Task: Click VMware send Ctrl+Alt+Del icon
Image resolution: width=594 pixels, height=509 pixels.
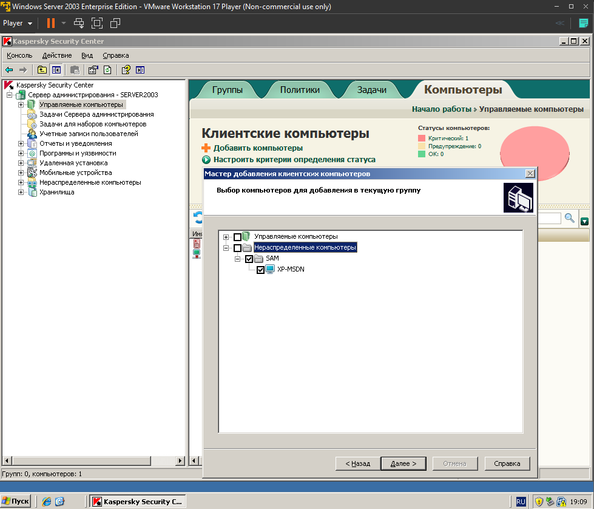Action: click(79, 23)
